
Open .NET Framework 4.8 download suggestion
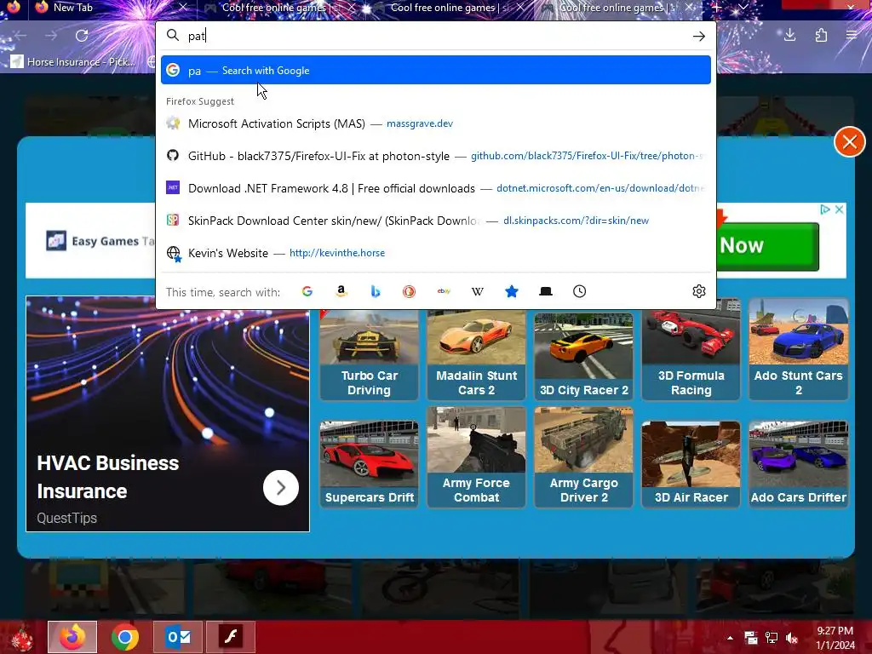pyautogui.click(x=435, y=188)
